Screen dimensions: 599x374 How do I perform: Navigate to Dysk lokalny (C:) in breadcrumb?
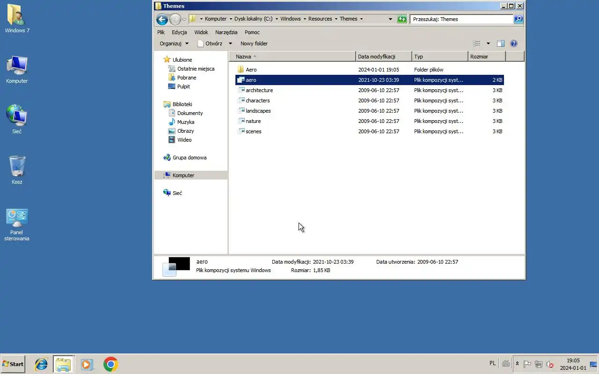point(253,19)
